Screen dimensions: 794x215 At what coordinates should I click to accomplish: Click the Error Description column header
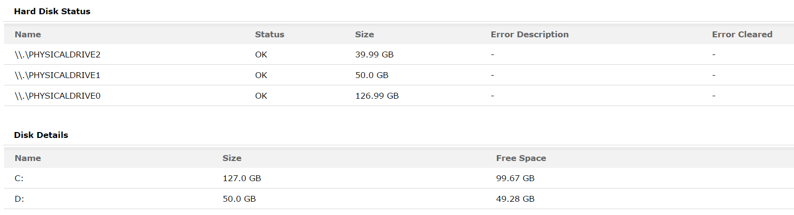(x=529, y=34)
